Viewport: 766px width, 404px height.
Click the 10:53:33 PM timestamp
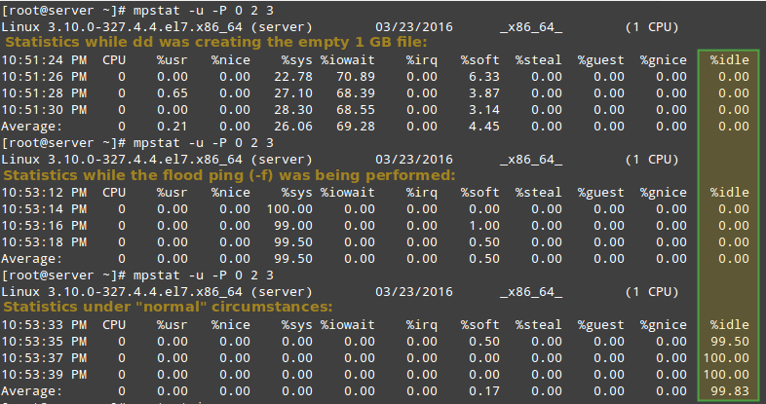pyautogui.click(x=44, y=324)
